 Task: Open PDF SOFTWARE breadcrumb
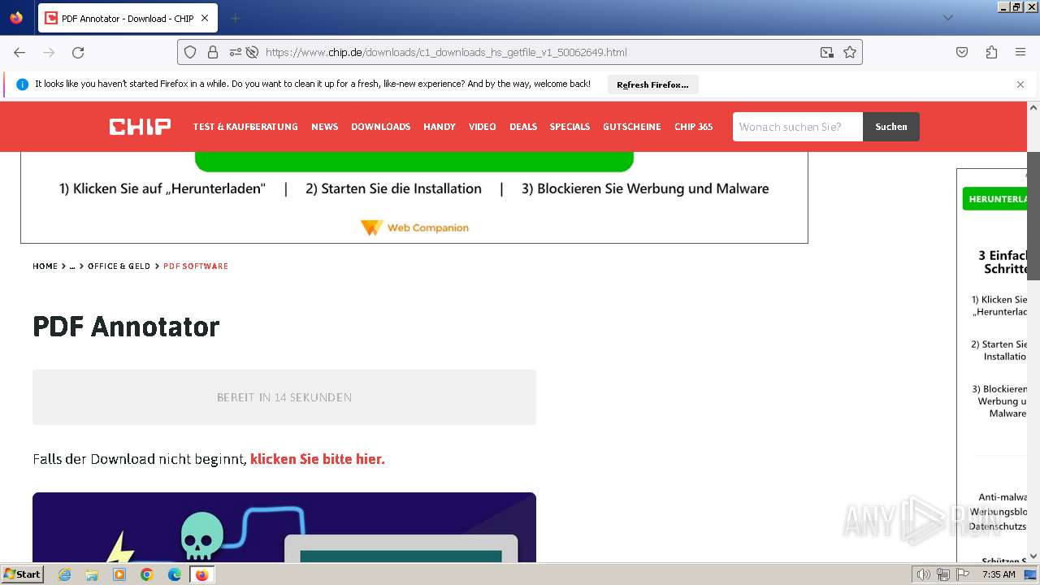point(196,266)
